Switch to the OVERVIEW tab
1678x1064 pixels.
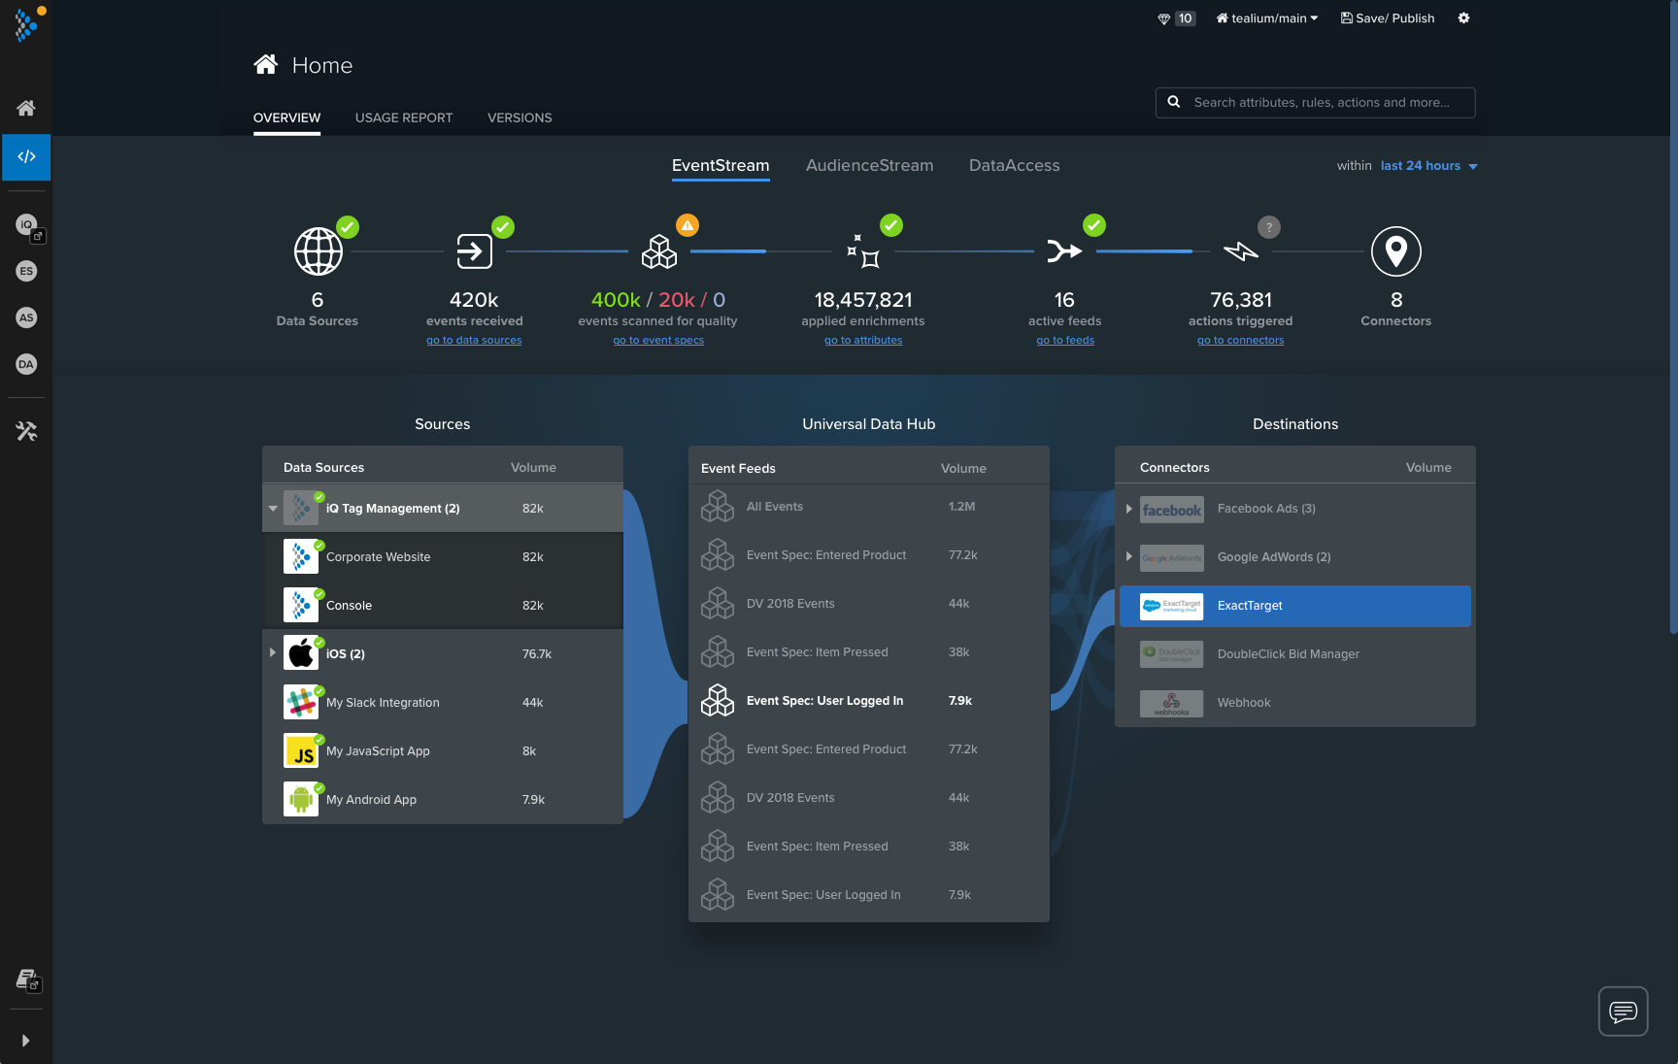click(286, 117)
